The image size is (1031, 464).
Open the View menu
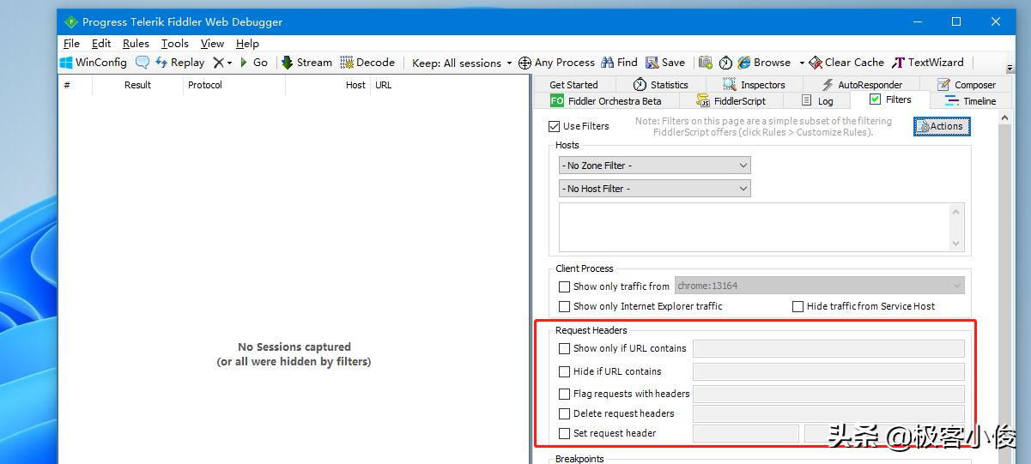point(212,43)
